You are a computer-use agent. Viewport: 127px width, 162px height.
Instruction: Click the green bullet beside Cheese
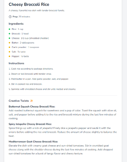(x=9, y=38)
